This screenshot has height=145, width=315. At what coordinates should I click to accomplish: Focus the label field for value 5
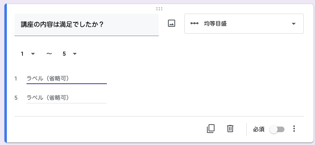(x=67, y=98)
